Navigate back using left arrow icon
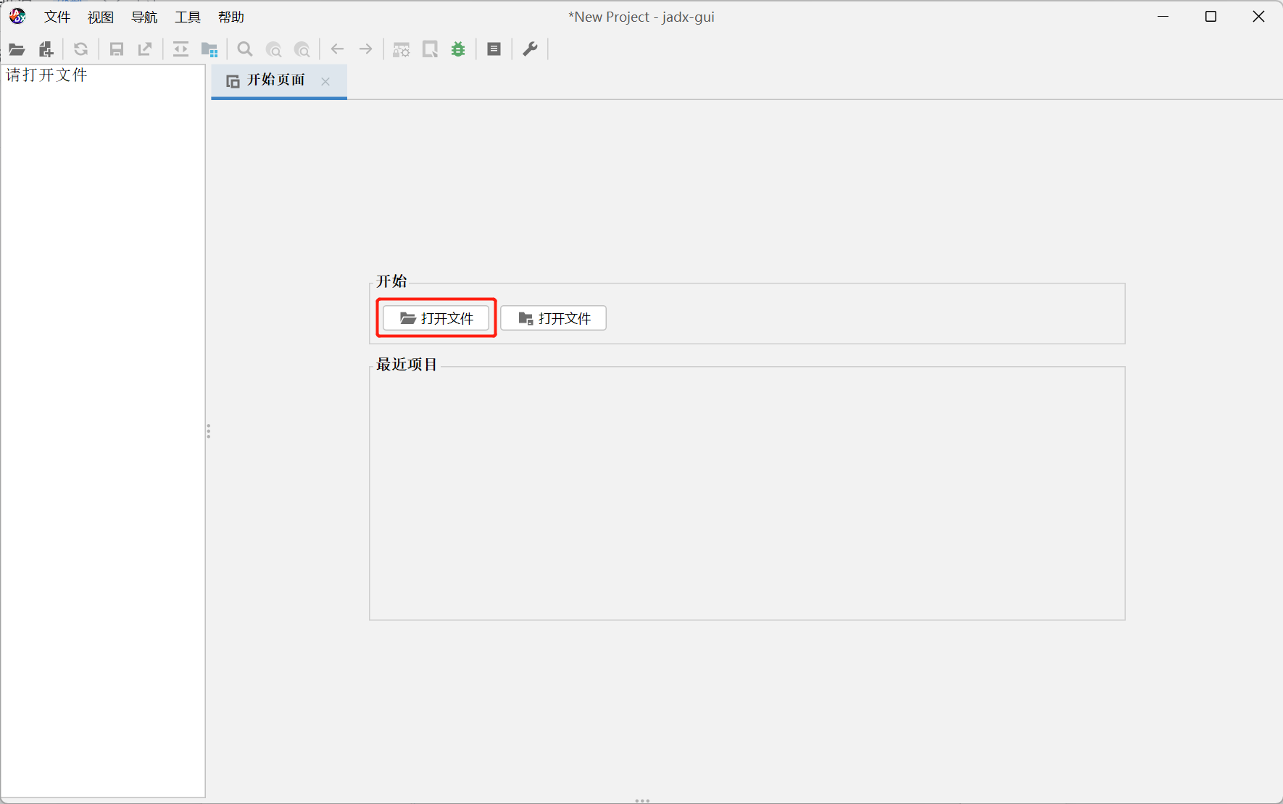The width and height of the screenshot is (1283, 804). tap(336, 49)
